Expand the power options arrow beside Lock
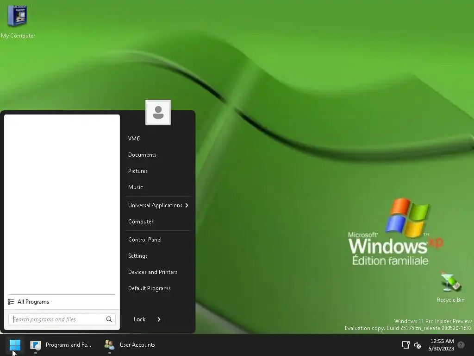The width and height of the screenshot is (474, 356). tap(159, 319)
